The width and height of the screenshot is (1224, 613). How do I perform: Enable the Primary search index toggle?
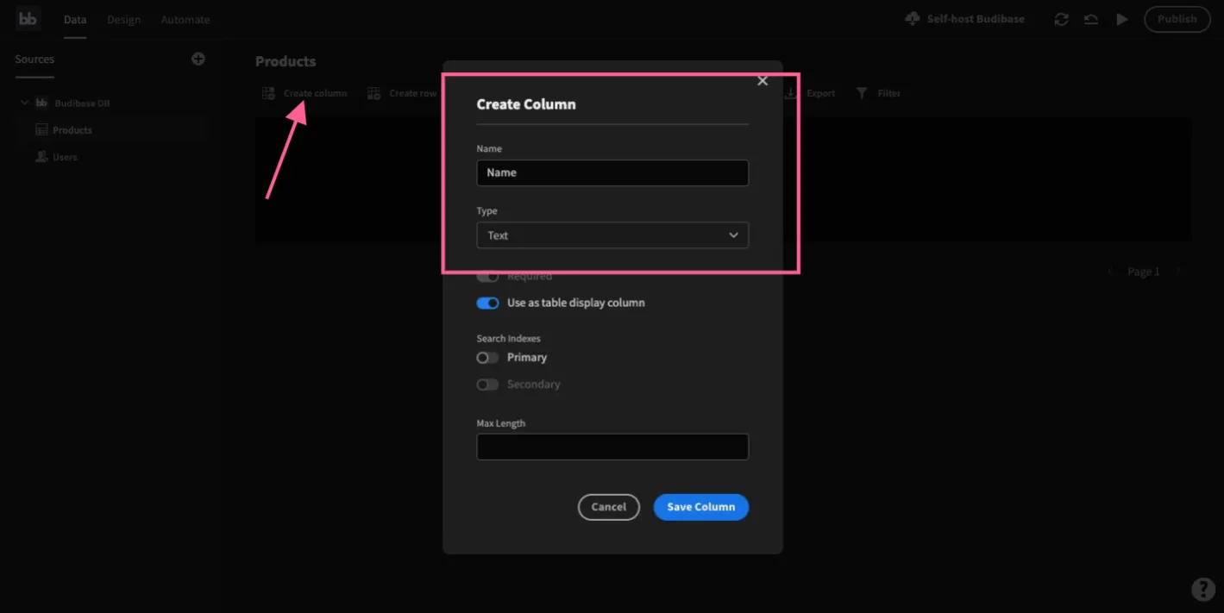click(x=487, y=358)
